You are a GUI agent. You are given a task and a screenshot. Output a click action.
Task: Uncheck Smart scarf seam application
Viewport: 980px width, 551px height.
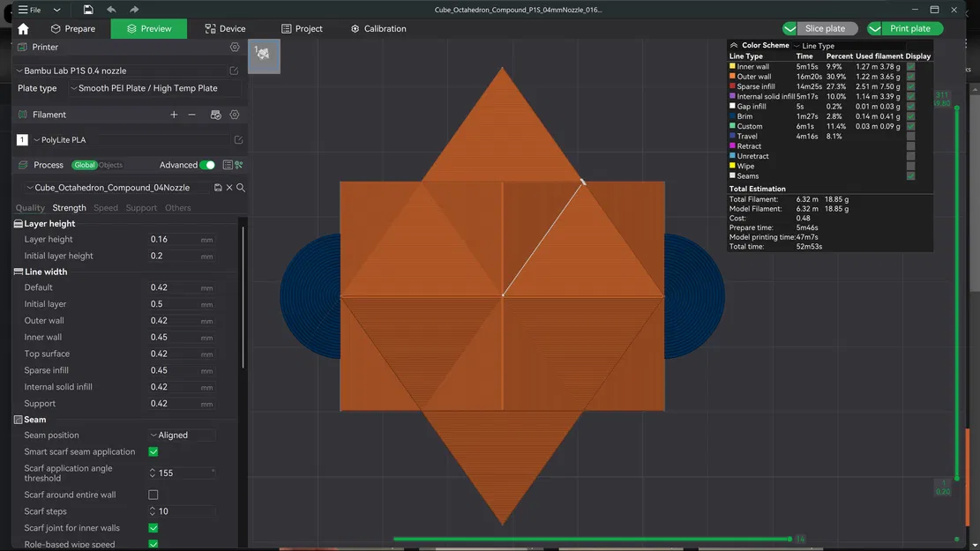coord(152,450)
